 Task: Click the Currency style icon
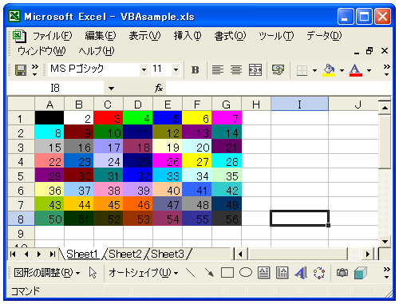278,70
